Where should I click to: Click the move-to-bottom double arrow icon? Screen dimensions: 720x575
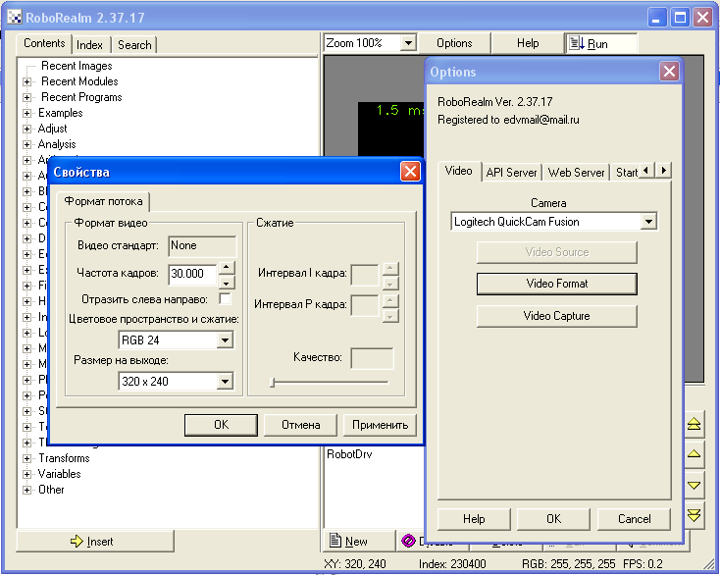point(694,514)
